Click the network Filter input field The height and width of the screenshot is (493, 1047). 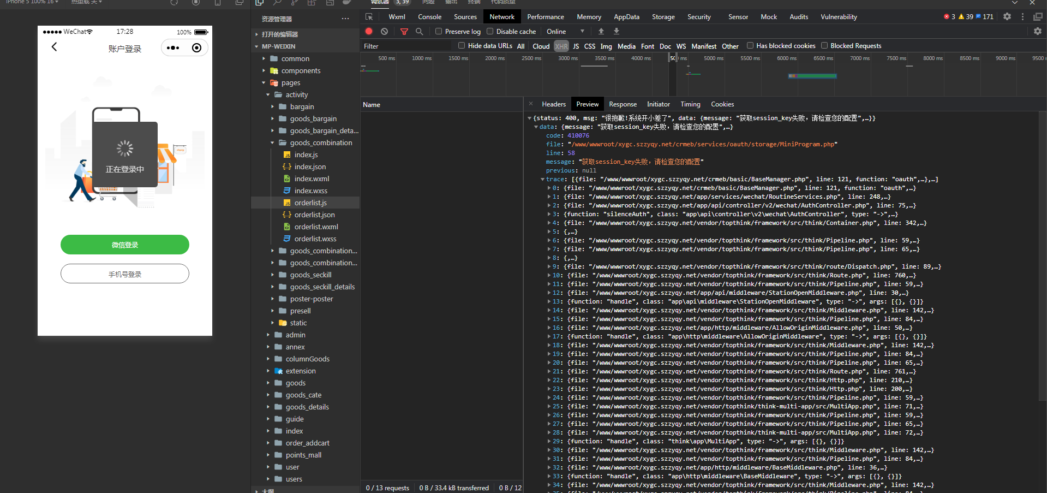[x=406, y=46]
